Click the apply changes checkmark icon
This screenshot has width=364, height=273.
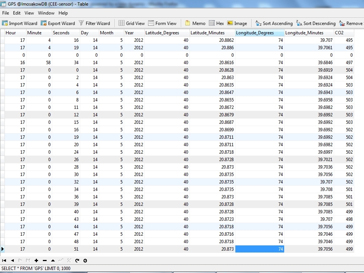tap(61, 260)
